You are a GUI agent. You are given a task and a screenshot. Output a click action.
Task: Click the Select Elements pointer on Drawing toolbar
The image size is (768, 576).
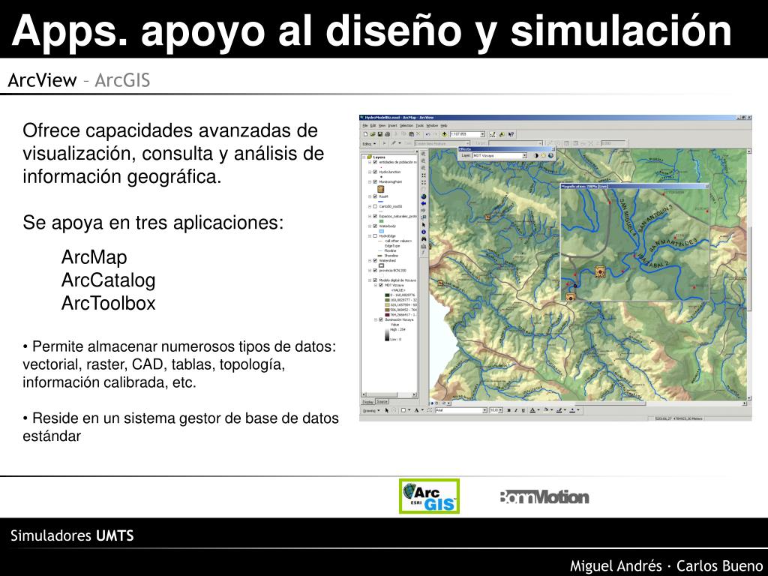point(387,410)
